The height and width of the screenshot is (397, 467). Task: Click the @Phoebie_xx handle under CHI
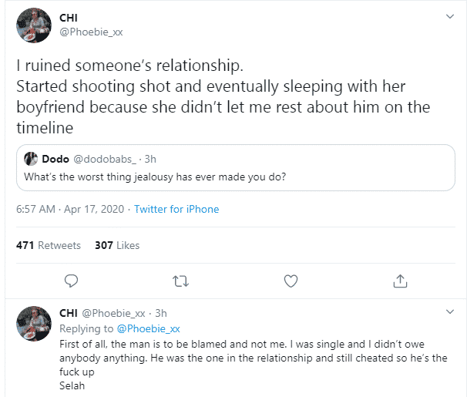click(x=91, y=32)
